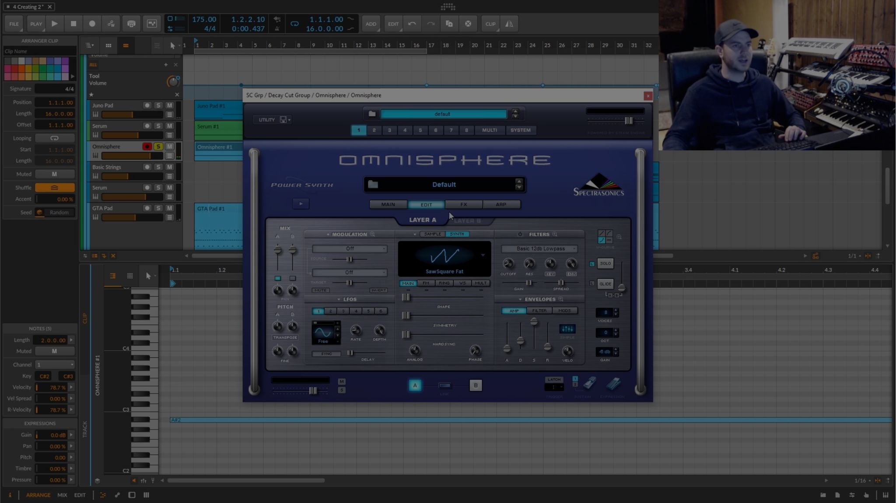Collapse the ENVELOPES section triangle
Screen dimensions: 896x503
pyautogui.click(x=520, y=299)
